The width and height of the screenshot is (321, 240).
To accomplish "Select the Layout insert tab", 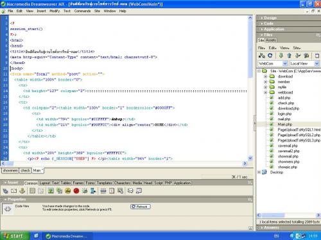I will click(44, 183).
